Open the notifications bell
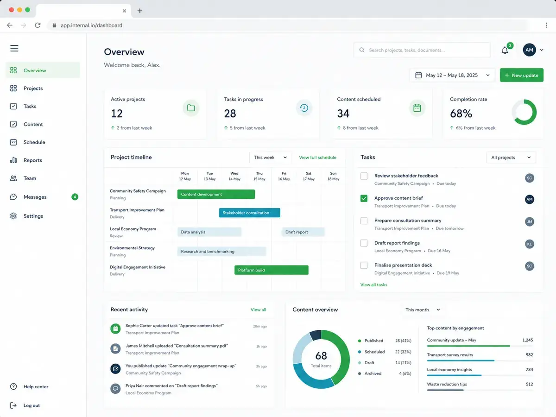This screenshot has height=417, width=556. (x=505, y=50)
